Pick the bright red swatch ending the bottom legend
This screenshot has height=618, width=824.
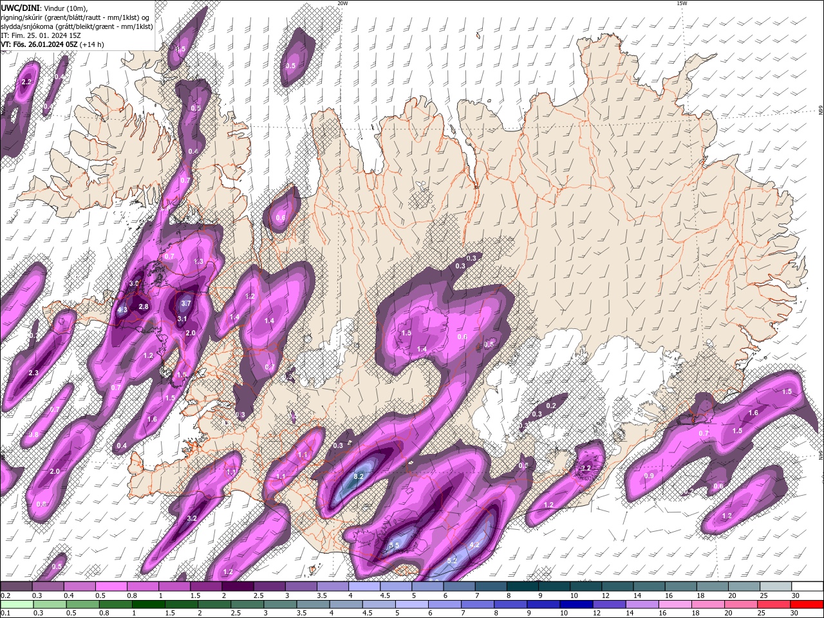click(807, 604)
